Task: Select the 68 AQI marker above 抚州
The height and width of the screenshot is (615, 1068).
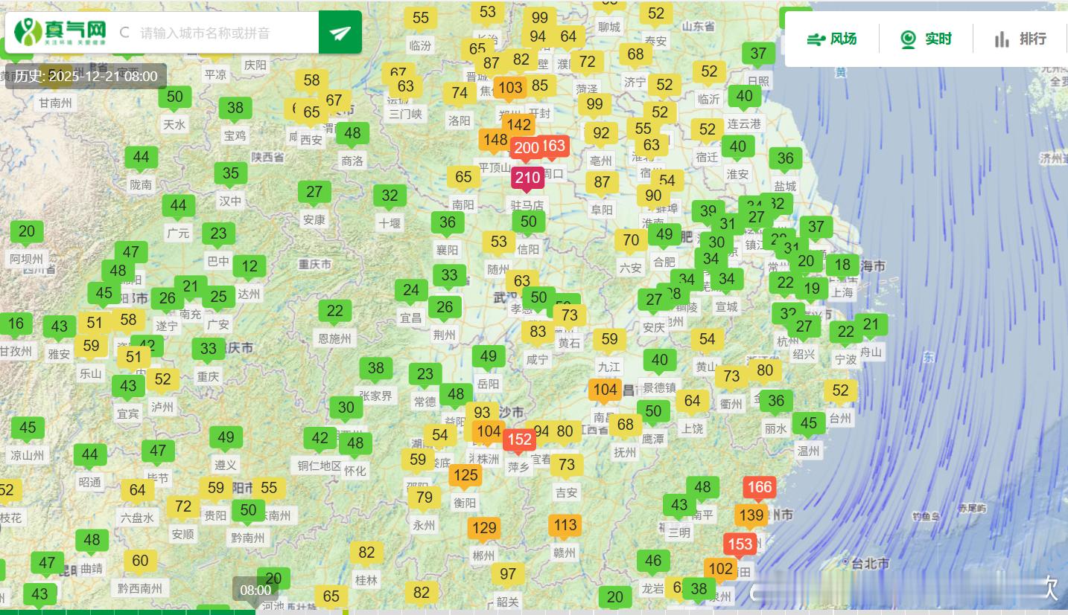Action: pyautogui.click(x=625, y=425)
